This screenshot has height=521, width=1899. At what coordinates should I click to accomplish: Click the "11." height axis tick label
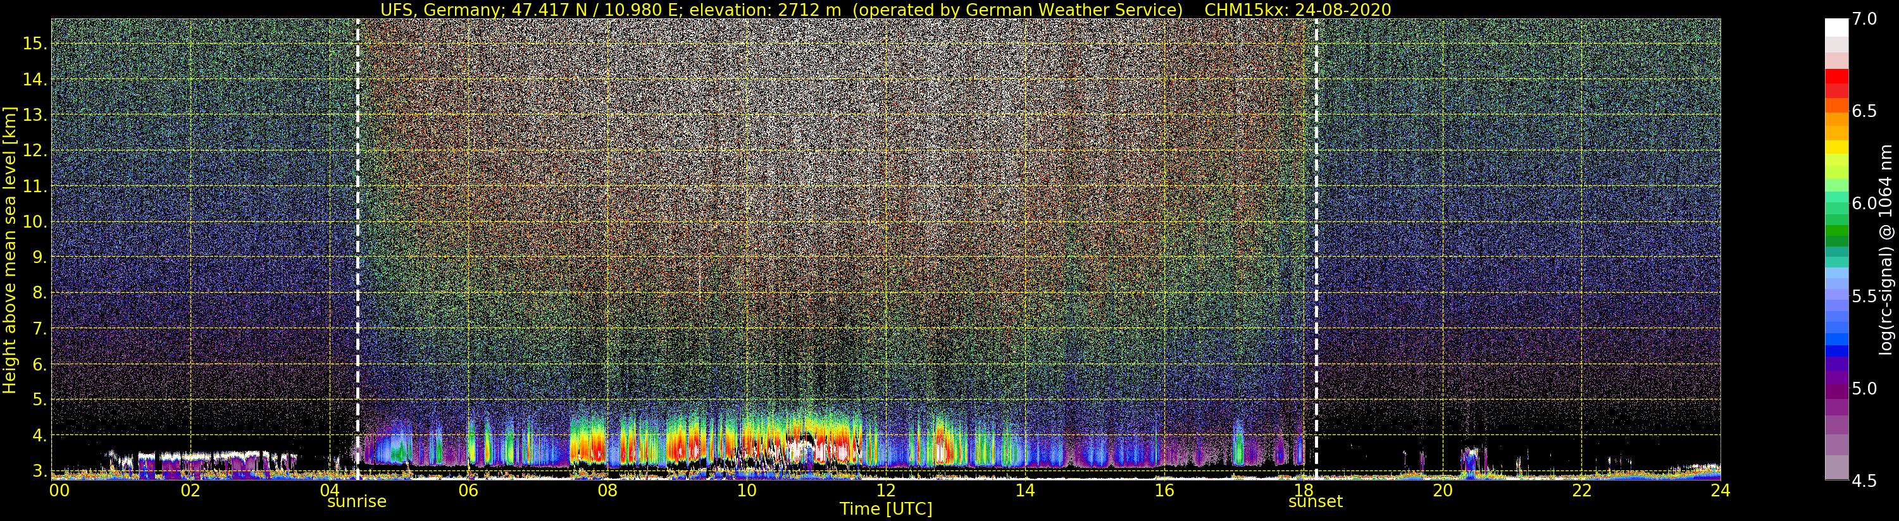(x=35, y=187)
